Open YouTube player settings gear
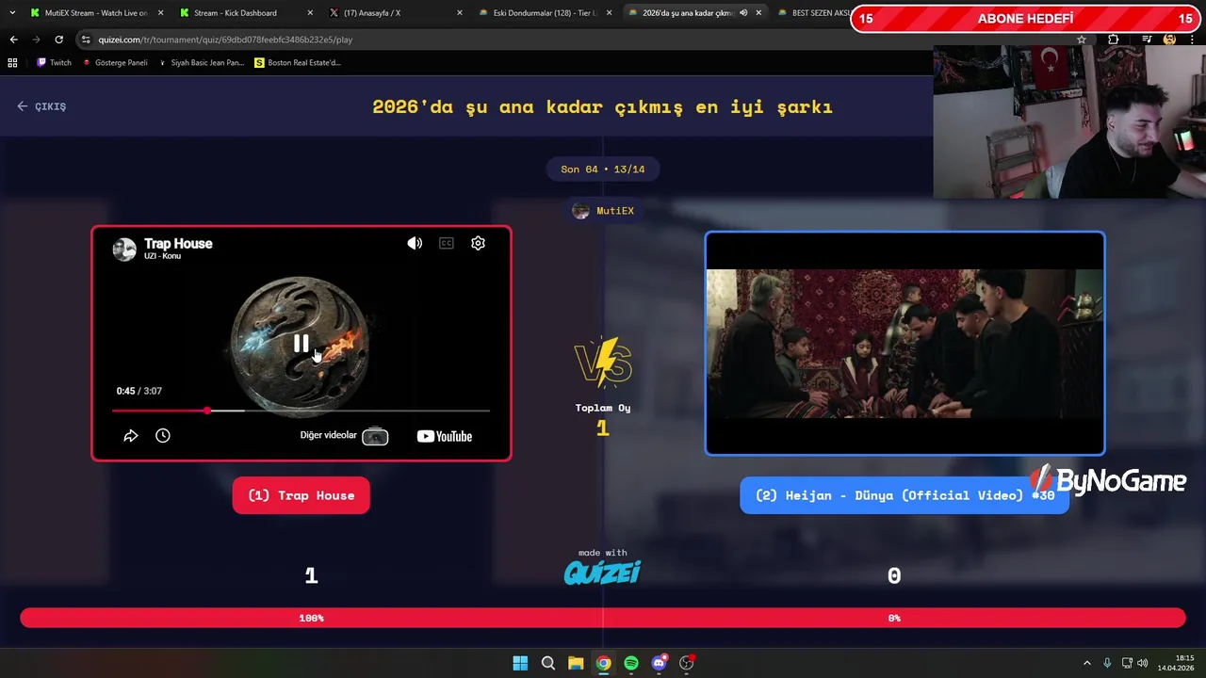The image size is (1206, 678). pyautogui.click(x=478, y=243)
